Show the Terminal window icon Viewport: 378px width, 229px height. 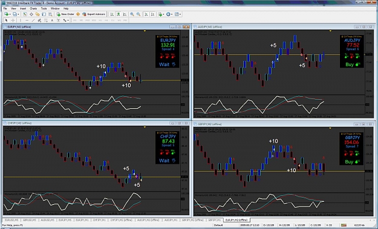(x=44, y=15)
